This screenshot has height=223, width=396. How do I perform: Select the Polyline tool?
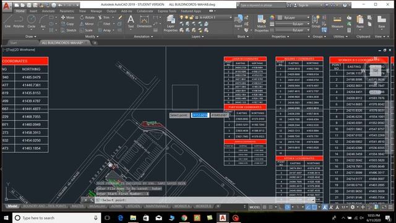(19, 21)
